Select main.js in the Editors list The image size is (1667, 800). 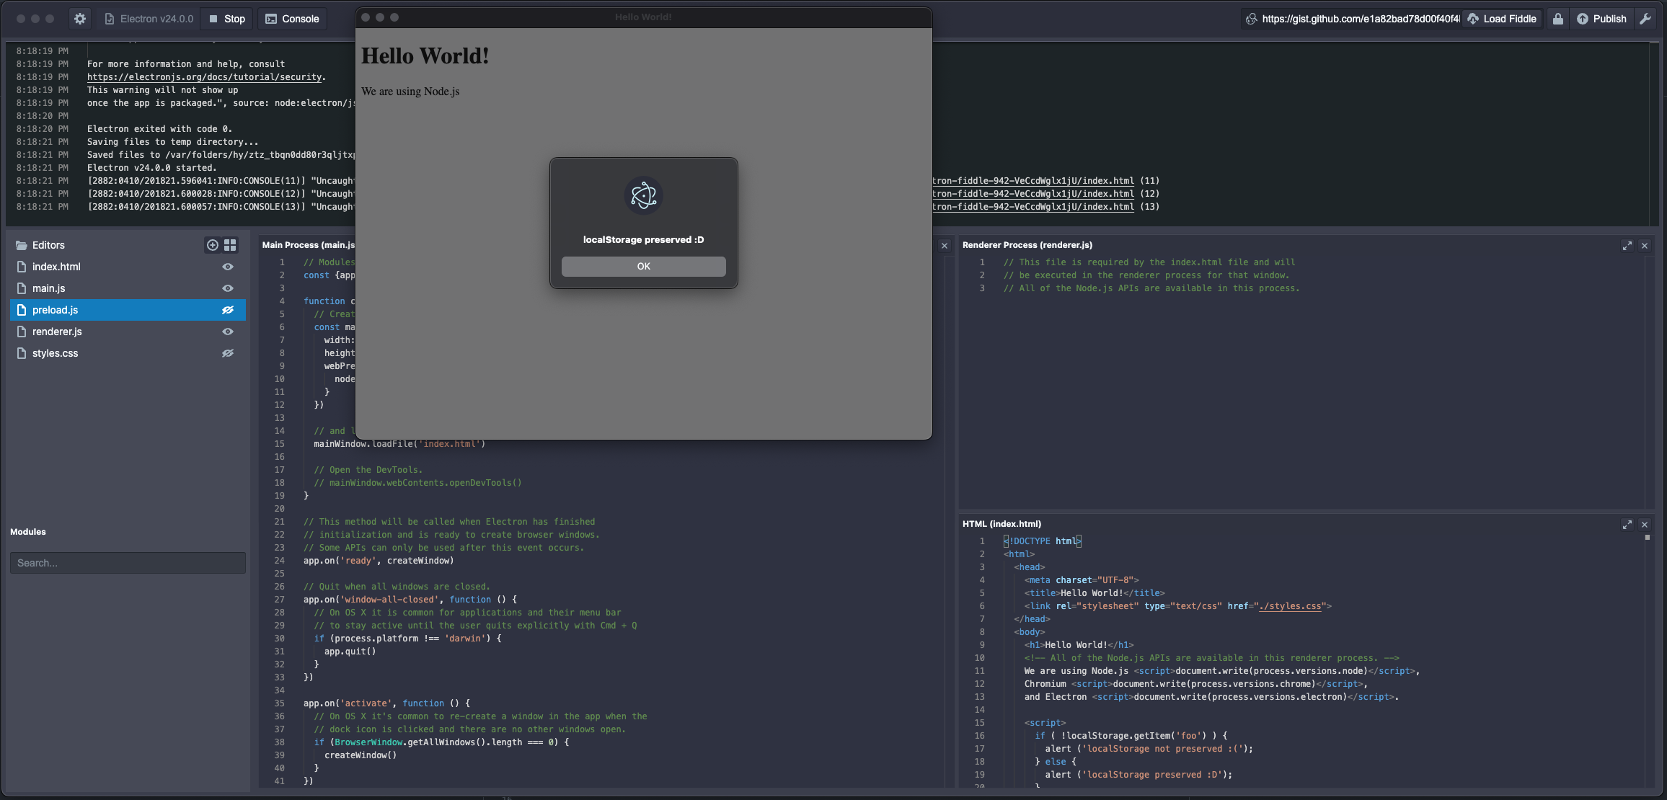pos(48,288)
